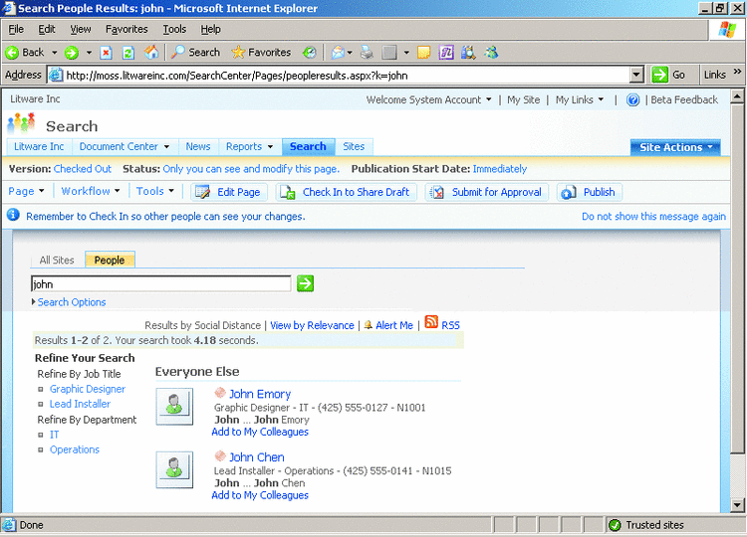Click the Edit Page pencil icon
The height and width of the screenshot is (537, 747).
(202, 192)
